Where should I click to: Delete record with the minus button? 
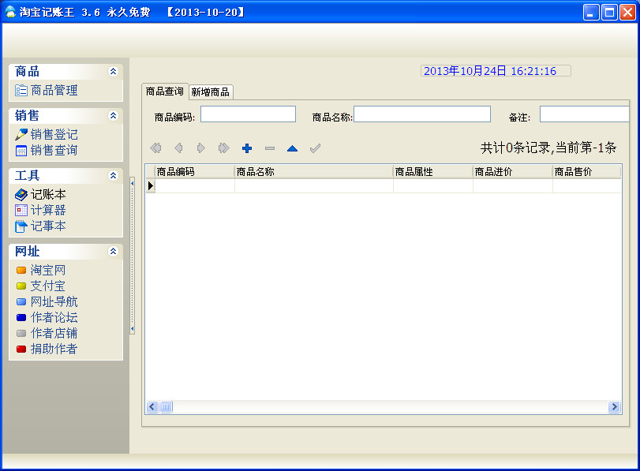(270, 148)
